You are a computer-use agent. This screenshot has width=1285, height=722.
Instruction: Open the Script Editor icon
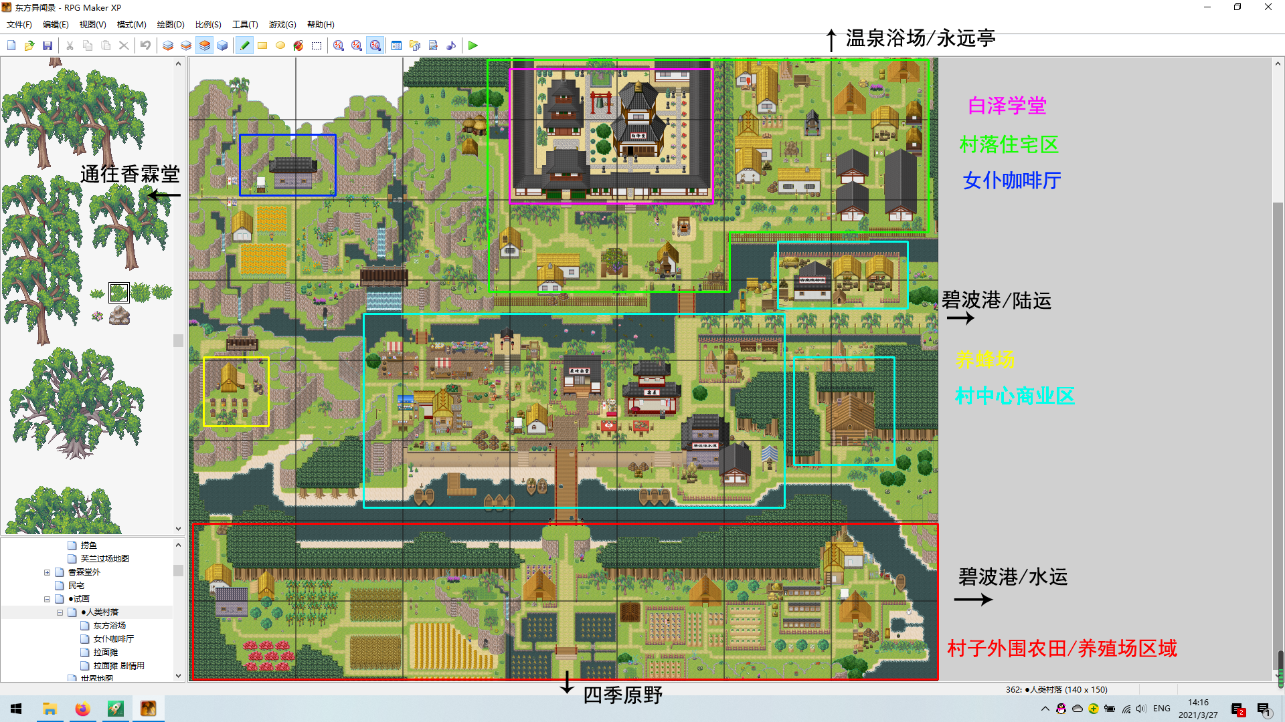pyautogui.click(x=433, y=45)
